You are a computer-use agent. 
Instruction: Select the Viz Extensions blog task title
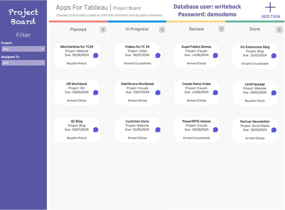click(255, 47)
